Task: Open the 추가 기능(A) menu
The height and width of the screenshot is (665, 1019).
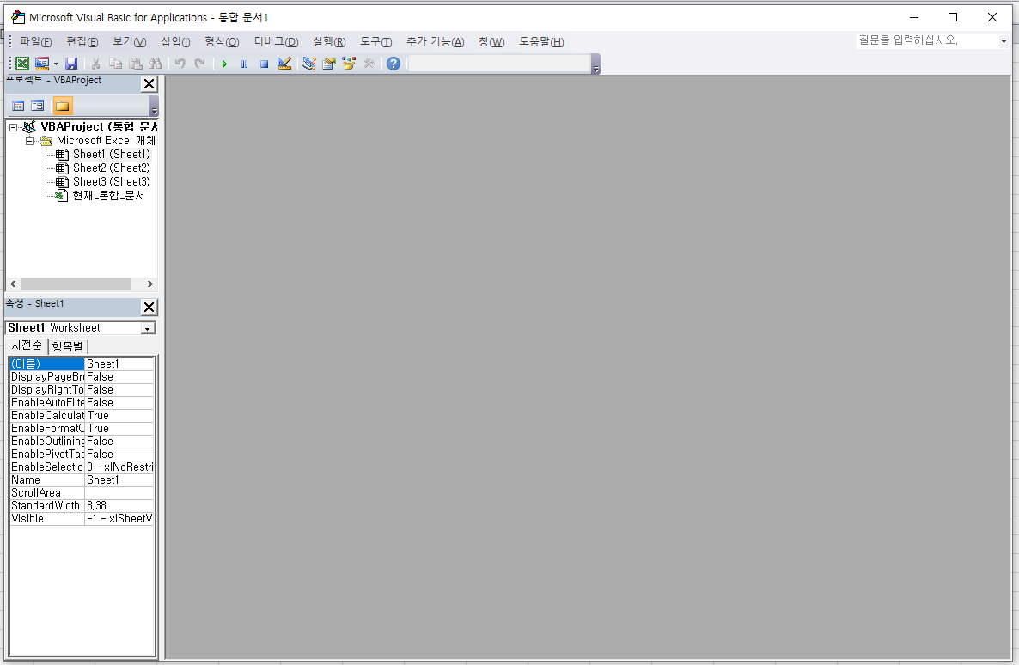Action: tap(436, 41)
